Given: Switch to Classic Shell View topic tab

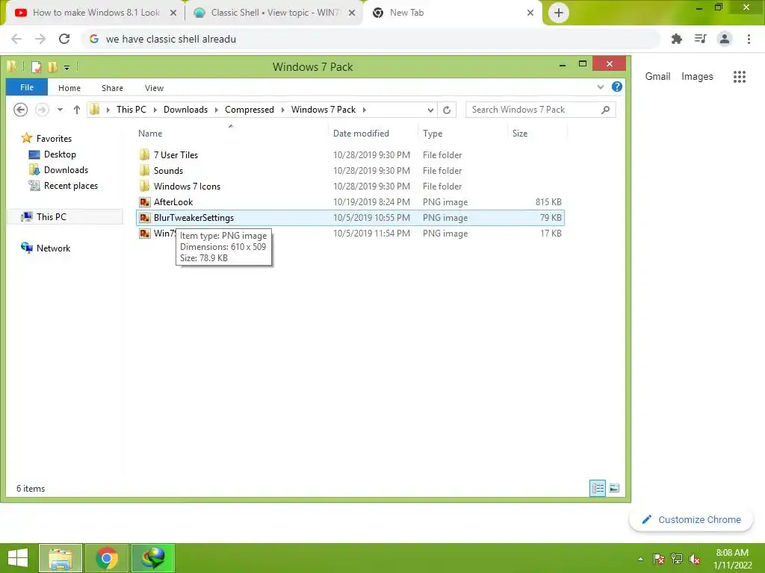Looking at the screenshot, I should pyautogui.click(x=274, y=13).
